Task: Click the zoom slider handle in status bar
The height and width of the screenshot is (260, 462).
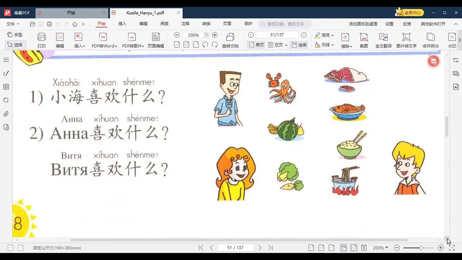Action: pos(421,248)
